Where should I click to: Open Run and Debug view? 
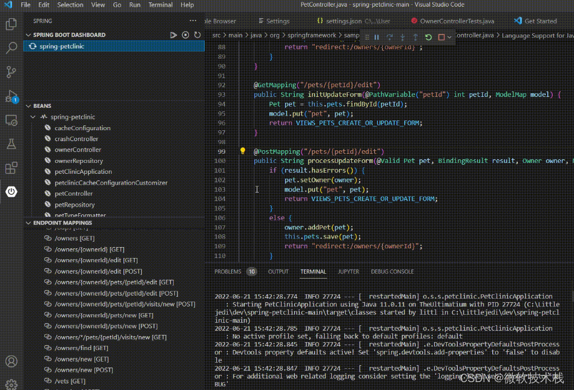click(x=11, y=96)
